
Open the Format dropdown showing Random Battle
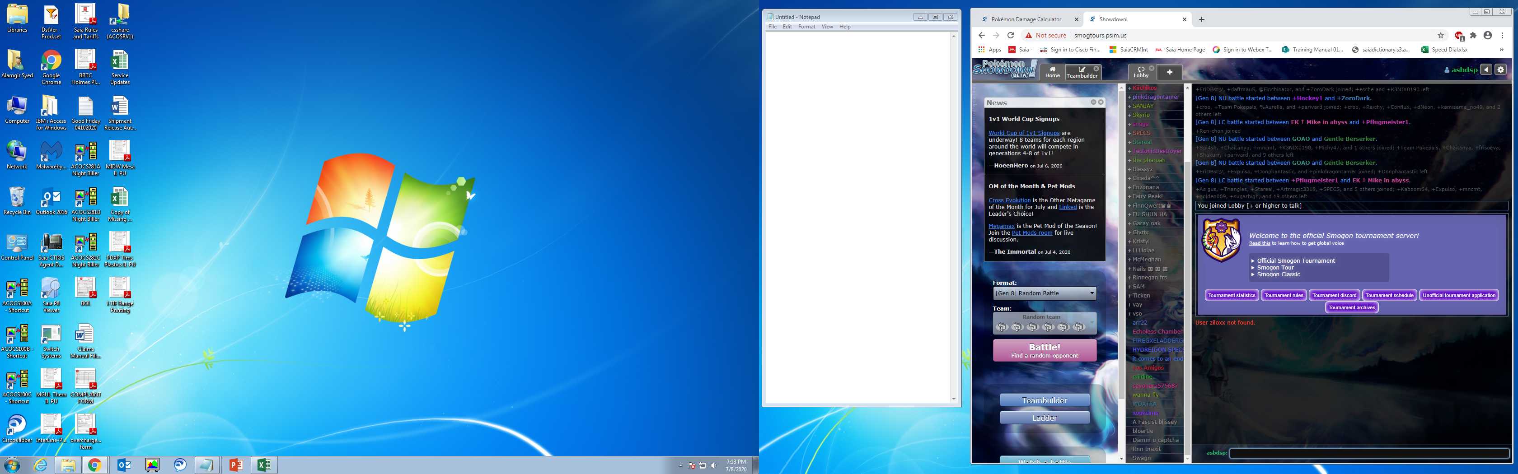point(1044,293)
